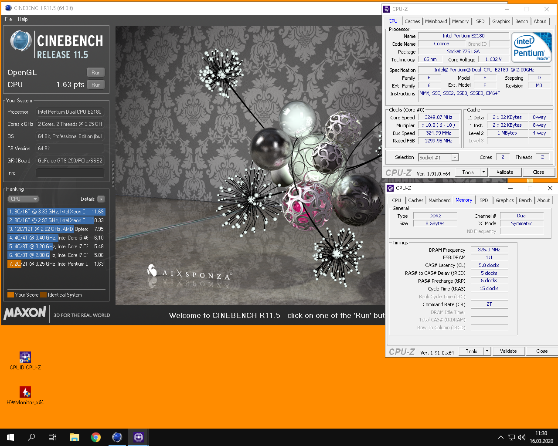Viewport: 558px width, 446px height.
Task: Open Memory tab in upper CPU-Z window
Action: 460,21
